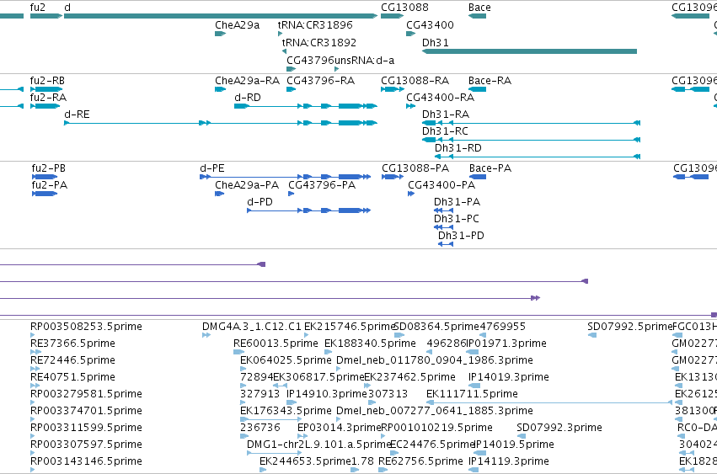Select the Dh31-PC protein label
Screen dimensions: 717x474
[x=457, y=219]
